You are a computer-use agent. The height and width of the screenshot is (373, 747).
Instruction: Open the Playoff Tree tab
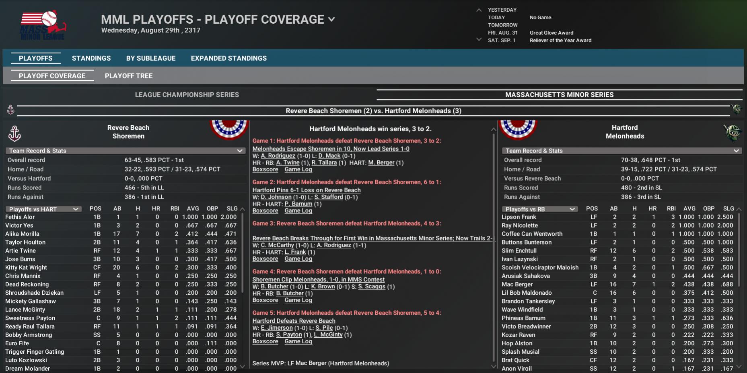point(129,76)
